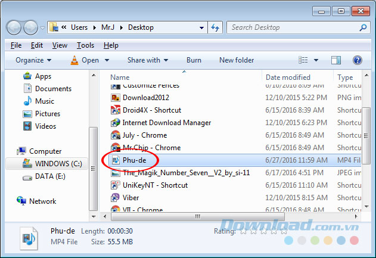Select DATA (E:) drive

(x=44, y=176)
